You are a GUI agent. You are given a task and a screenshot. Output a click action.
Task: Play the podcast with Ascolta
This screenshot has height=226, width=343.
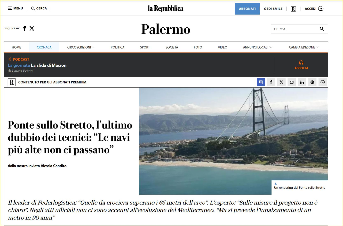301,65
